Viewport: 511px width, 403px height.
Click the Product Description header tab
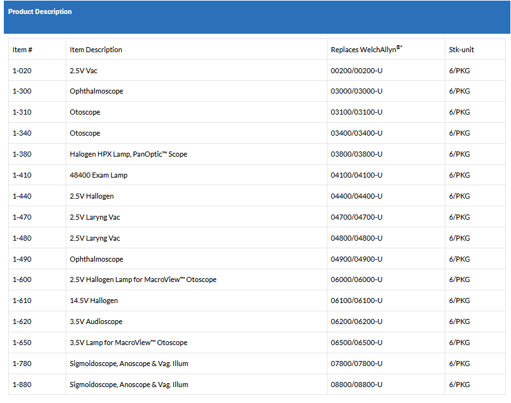pyautogui.click(x=40, y=12)
